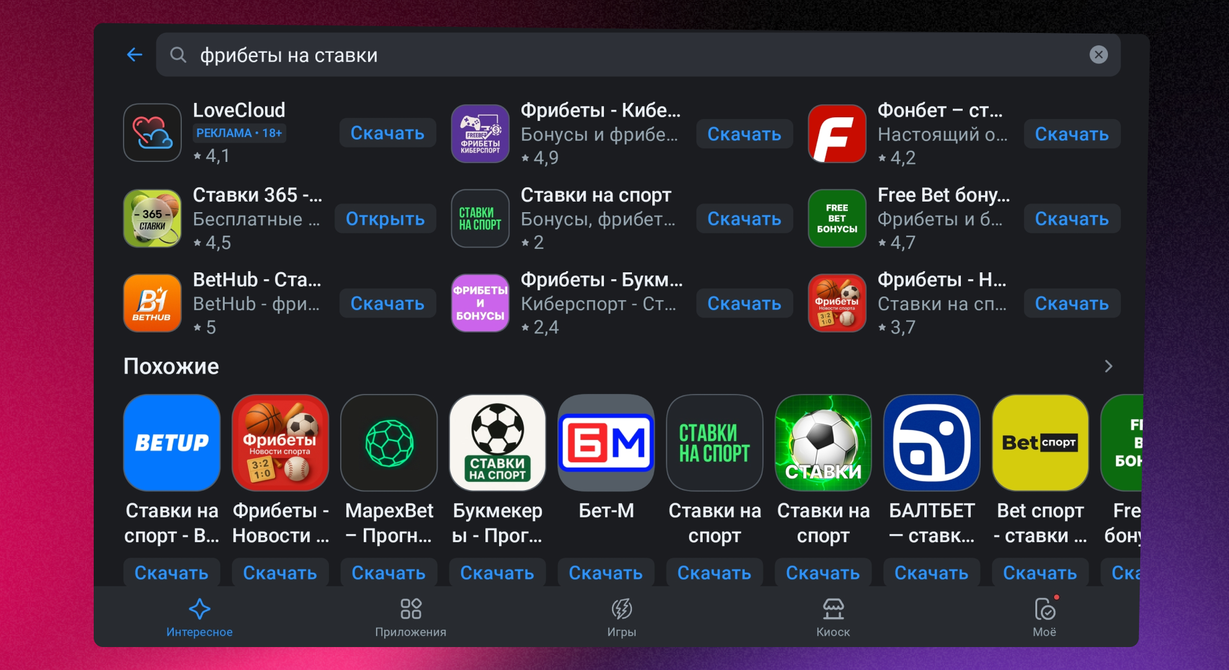Open the Фрибеты и Бонусы purple icon

coord(480,303)
